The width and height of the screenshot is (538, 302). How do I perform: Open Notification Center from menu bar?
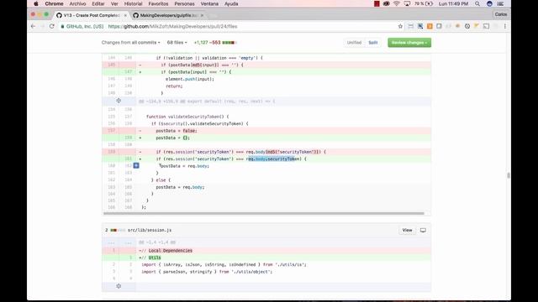[500, 3]
